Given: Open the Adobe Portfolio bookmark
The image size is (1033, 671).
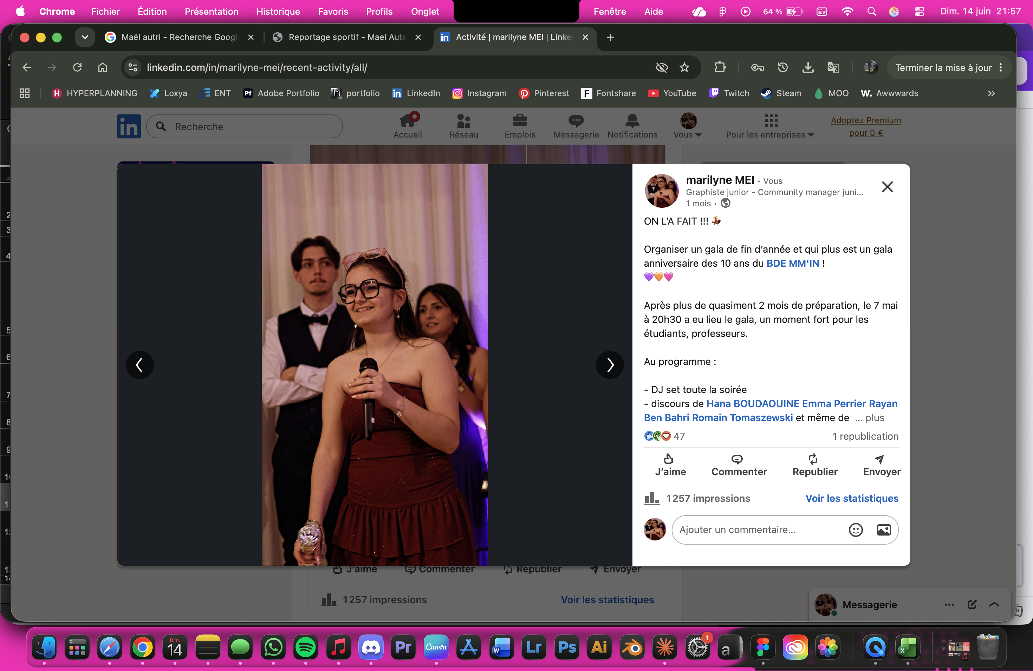Looking at the screenshot, I should [281, 93].
